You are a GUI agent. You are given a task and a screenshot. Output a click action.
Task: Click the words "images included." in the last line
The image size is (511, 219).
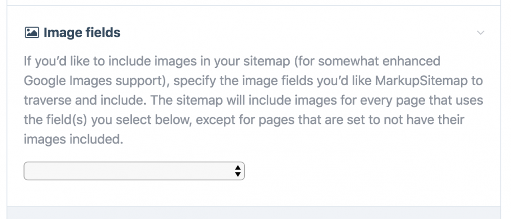[74, 139]
